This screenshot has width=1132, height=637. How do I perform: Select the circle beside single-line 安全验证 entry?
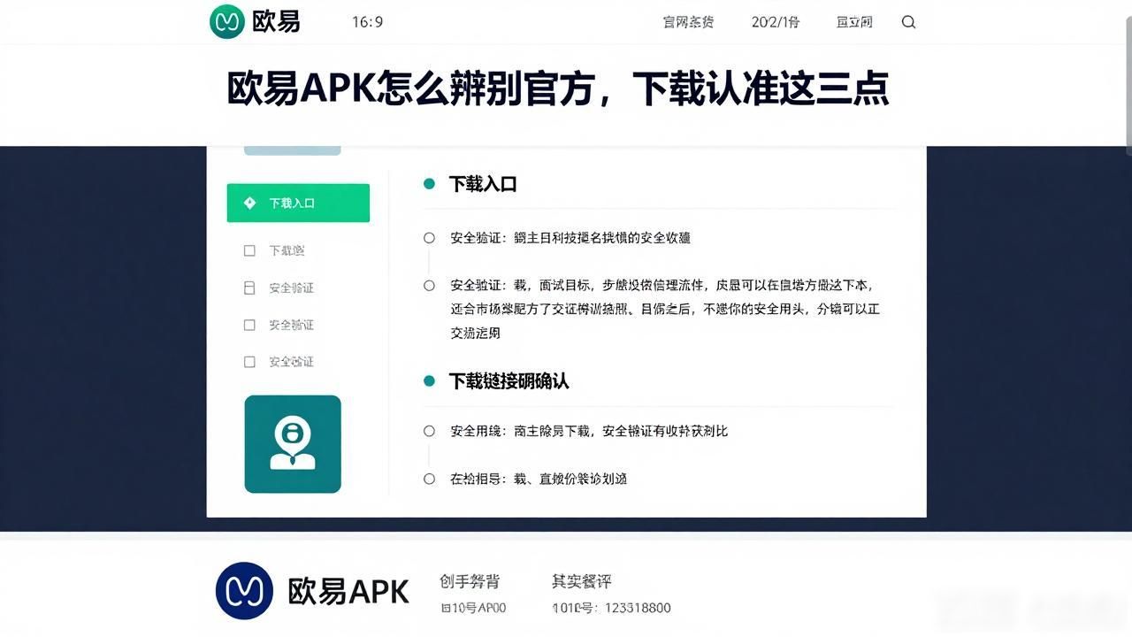pyautogui.click(x=429, y=237)
